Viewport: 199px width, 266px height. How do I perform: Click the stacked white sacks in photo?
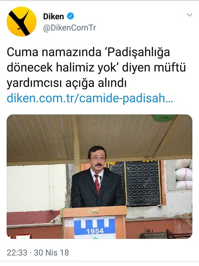click(x=184, y=175)
